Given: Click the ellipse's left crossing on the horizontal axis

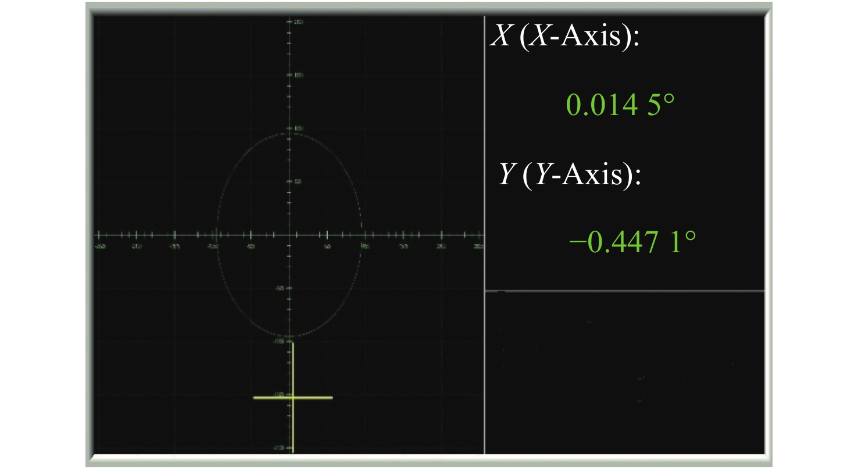Looking at the screenshot, I should [x=216, y=235].
